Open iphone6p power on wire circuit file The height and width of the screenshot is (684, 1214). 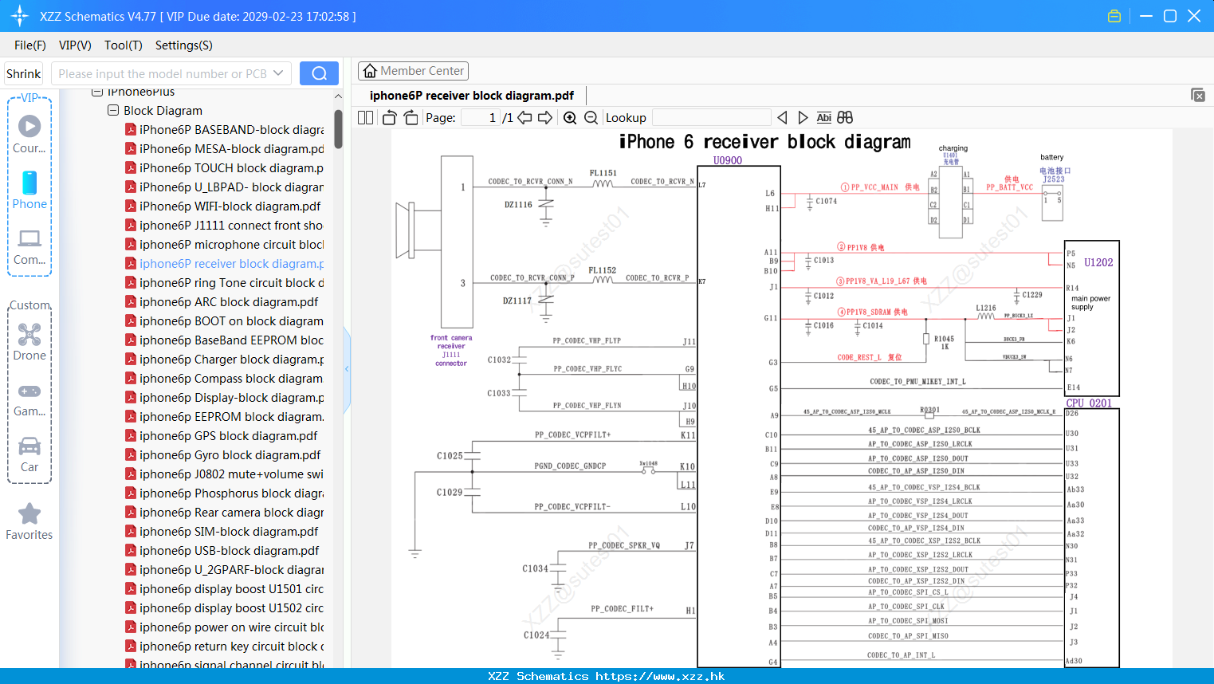tap(225, 627)
